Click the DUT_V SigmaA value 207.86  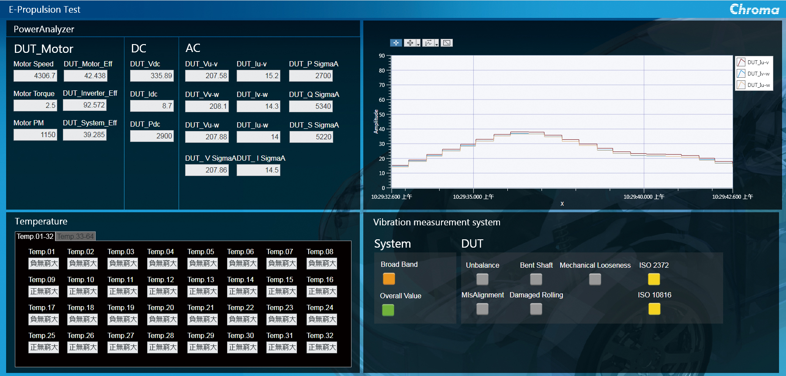click(207, 170)
